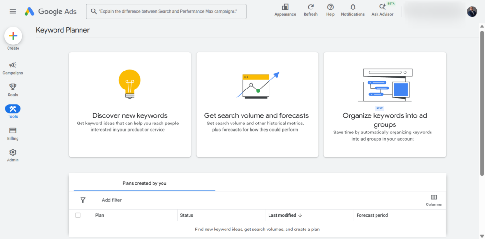The height and width of the screenshot is (239, 485).
Task: Open the Discover new keywords card
Action: [x=130, y=105]
